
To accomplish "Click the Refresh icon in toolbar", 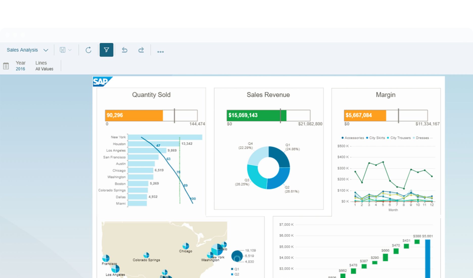I will (88, 50).
